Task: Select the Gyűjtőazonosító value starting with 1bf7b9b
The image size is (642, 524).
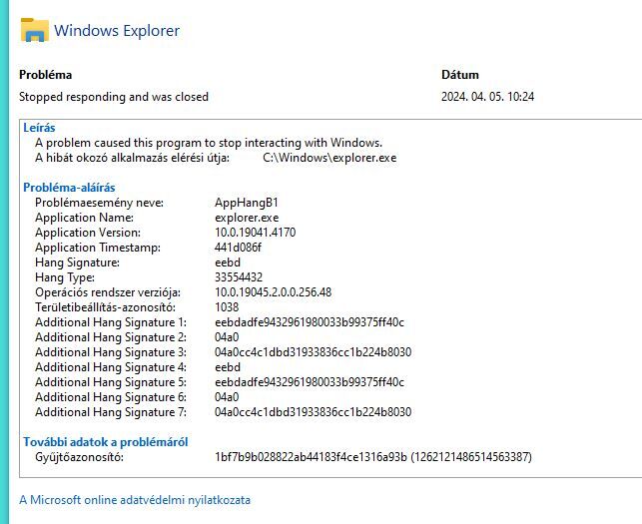Action: (x=373, y=457)
